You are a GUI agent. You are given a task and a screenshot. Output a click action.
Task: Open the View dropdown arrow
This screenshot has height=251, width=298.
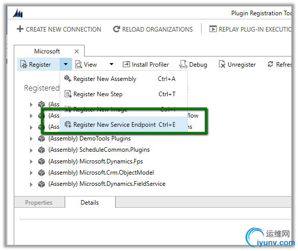pyautogui.click(x=112, y=64)
